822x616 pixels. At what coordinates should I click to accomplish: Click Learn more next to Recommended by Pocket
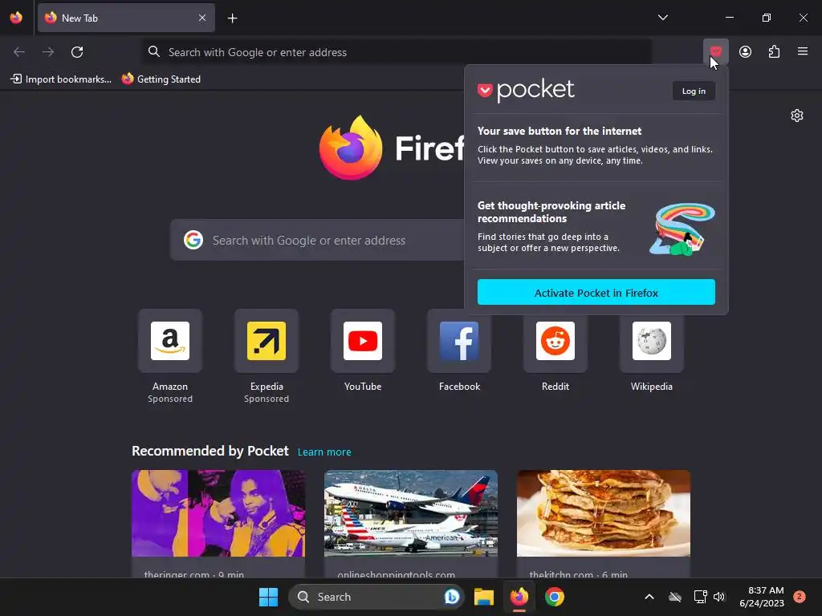[x=324, y=452]
